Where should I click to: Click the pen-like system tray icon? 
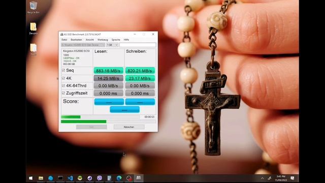[x=270, y=178]
